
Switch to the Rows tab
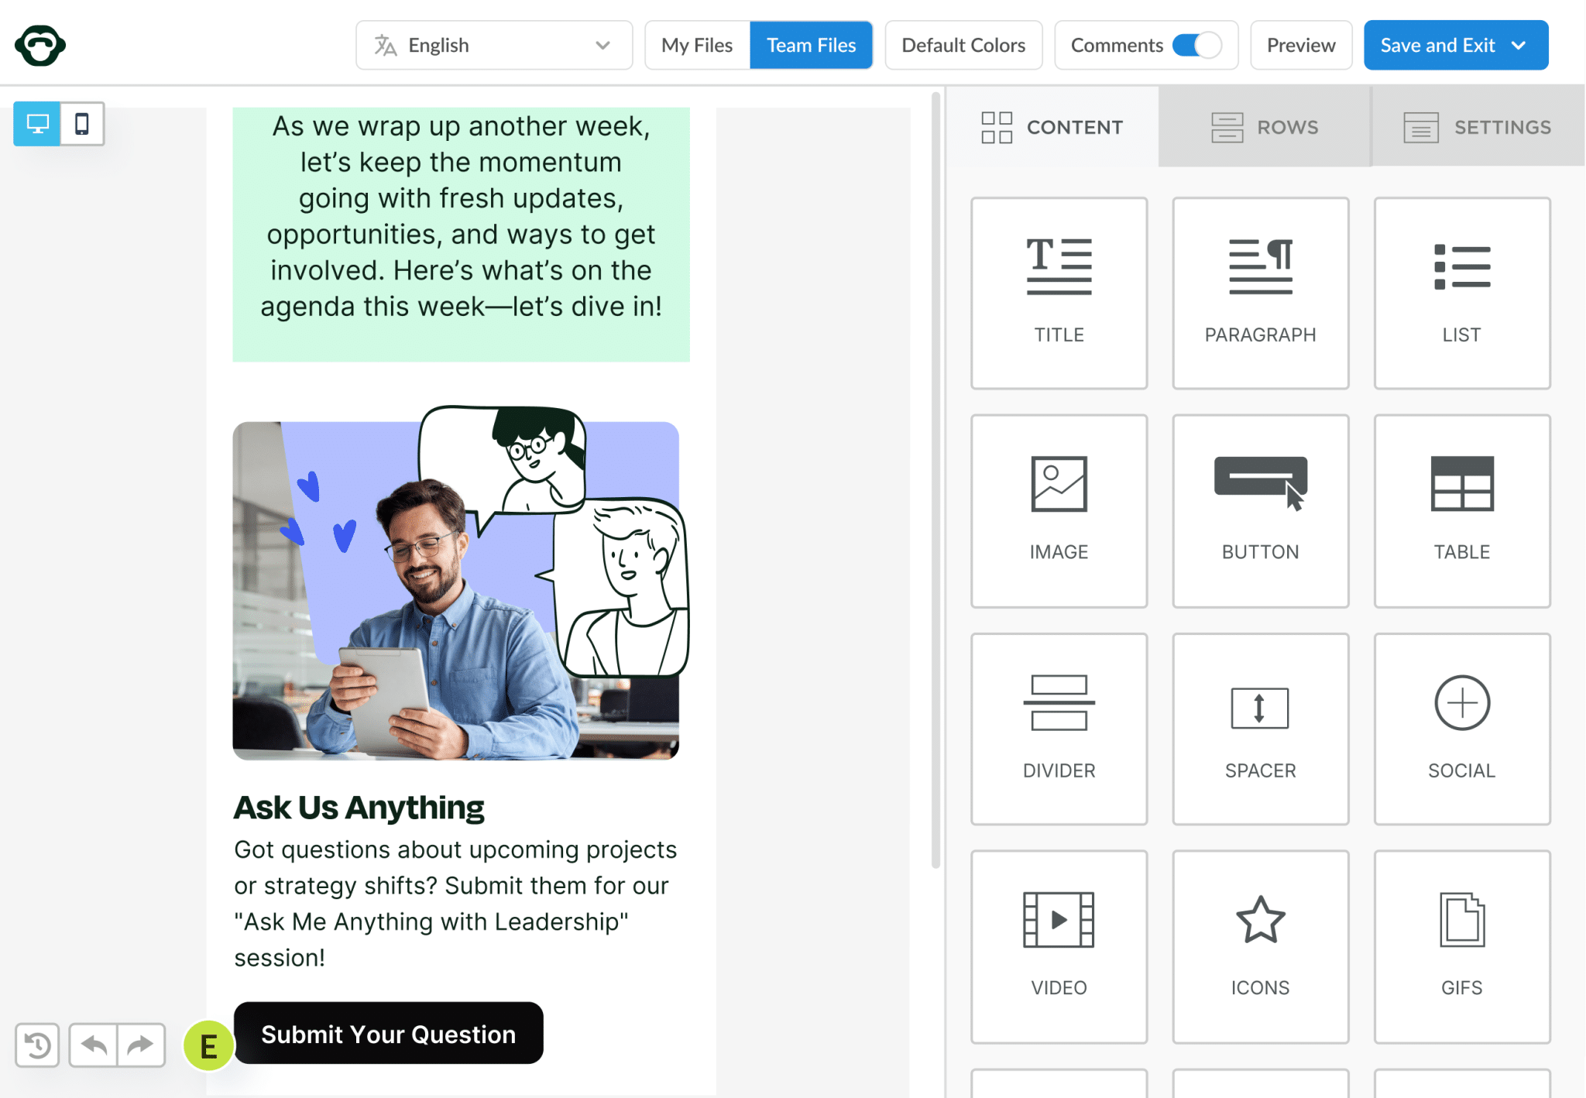(x=1265, y=126)
